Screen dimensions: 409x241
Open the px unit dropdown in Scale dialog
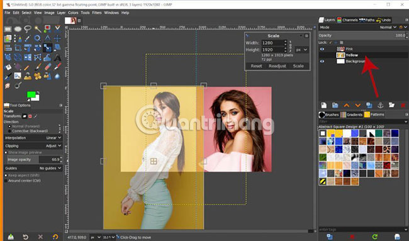coord(302,50)
